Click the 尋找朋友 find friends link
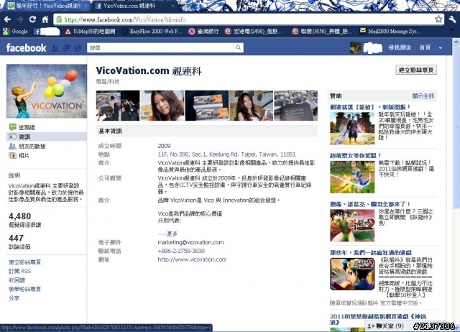Screen dimensions: 460x332 click(x=400, y=47)
